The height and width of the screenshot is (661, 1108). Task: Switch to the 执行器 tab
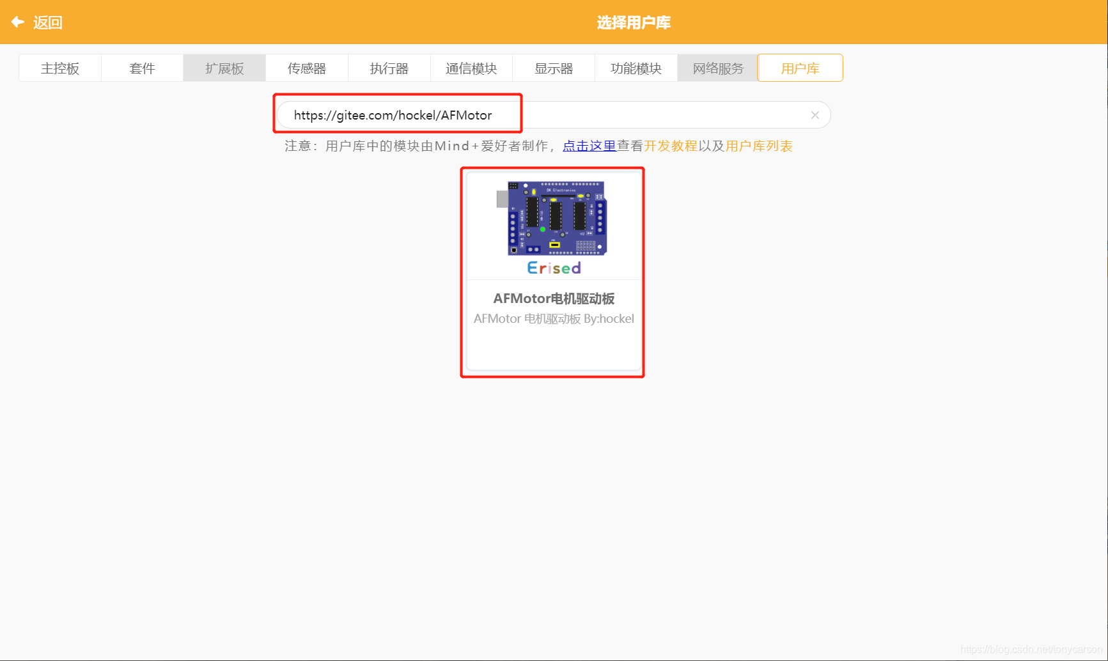coord(389,68)
